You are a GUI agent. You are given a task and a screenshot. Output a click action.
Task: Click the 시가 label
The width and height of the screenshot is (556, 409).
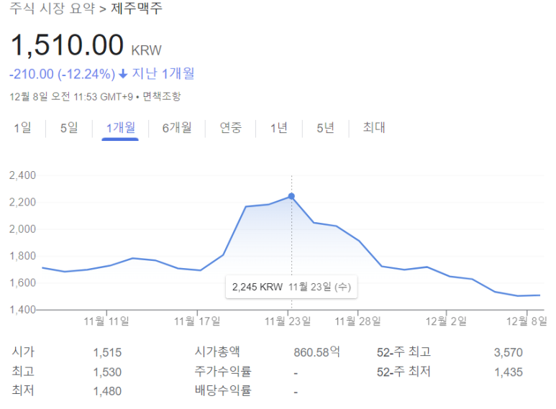(23, 351)
